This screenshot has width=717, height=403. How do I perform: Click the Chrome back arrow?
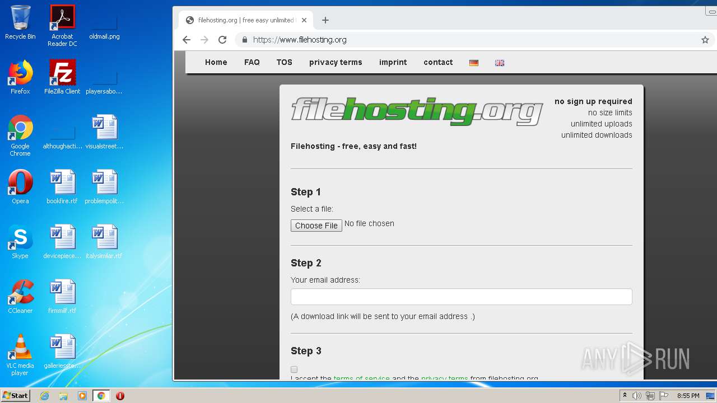tap(187, 40)
